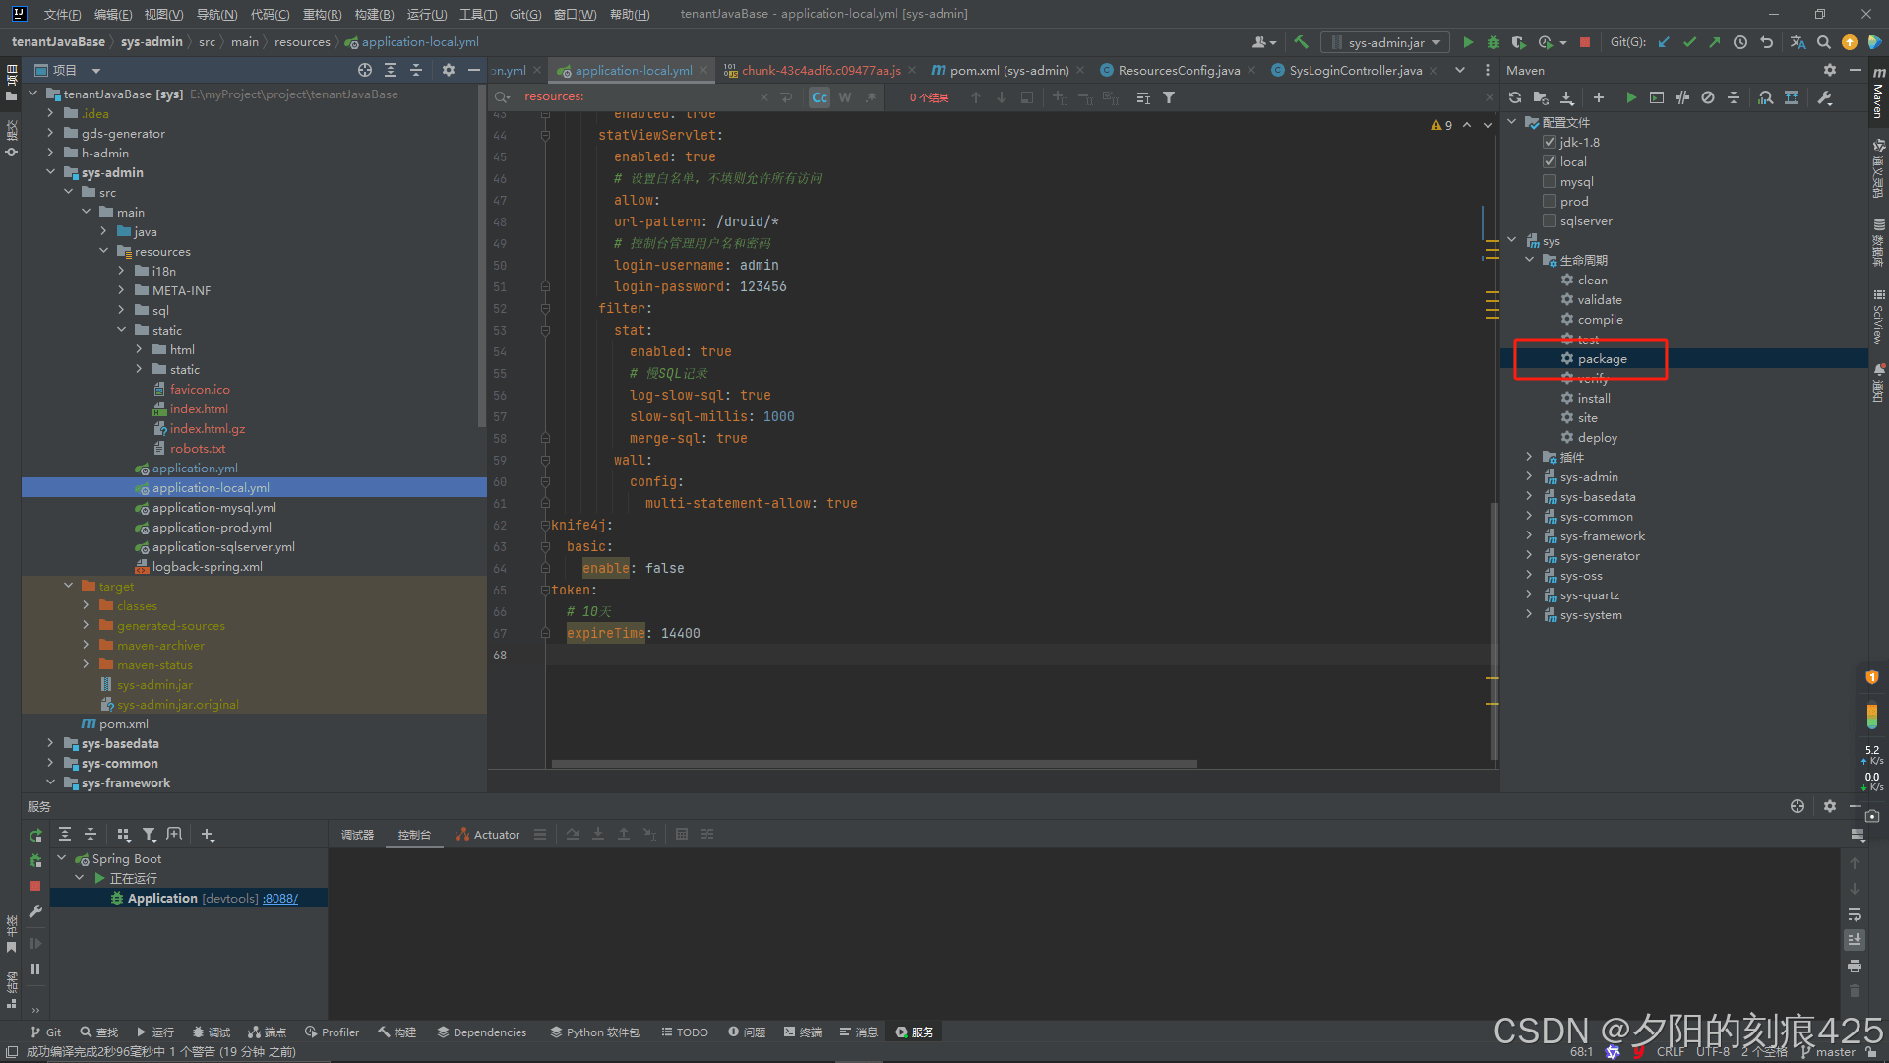Run the Maven build with green play icon
This screenshot has width=1889, height=1063.
point(1631,97)
